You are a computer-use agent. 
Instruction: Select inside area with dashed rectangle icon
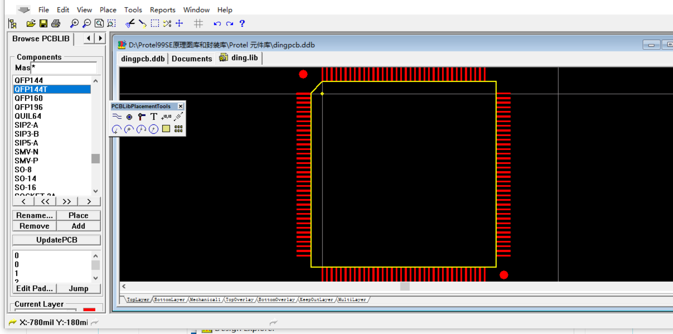[x=155, y=24]
